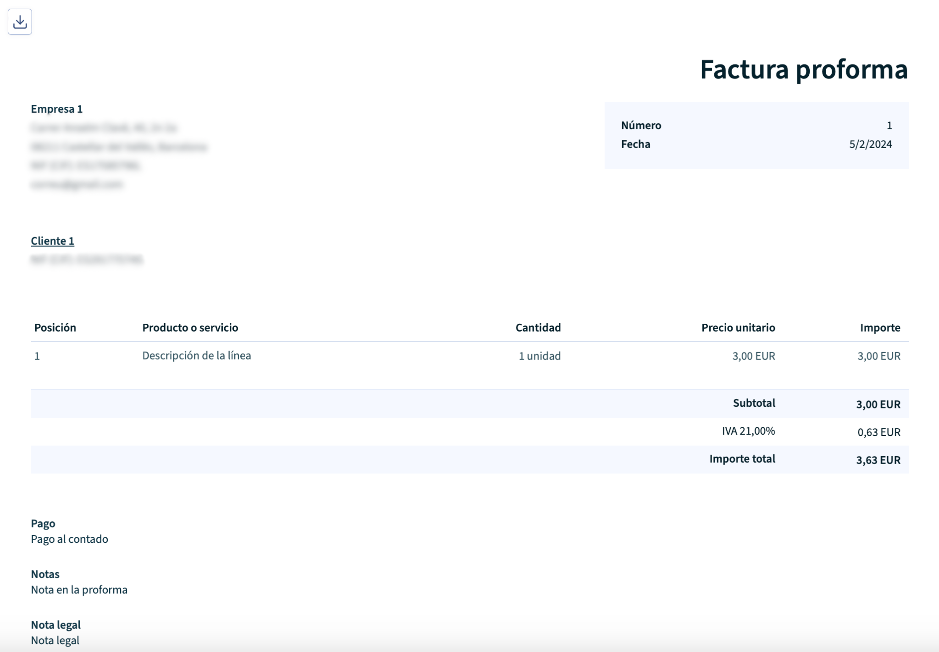Click the IVA 21,00% label

click(748, 431)
